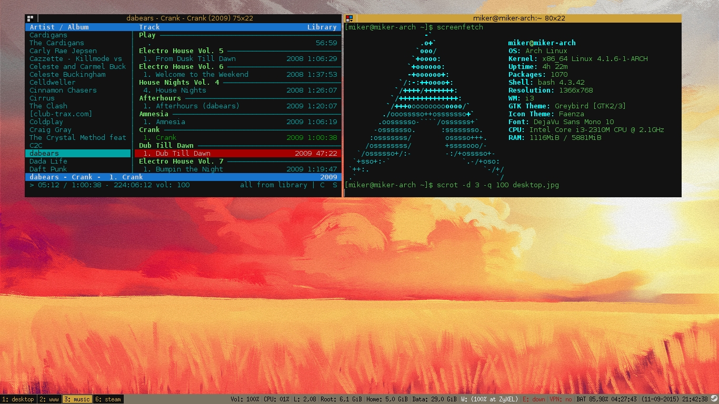Choose Carly Rae Jepsen from the artist list
719x404 pixels.
63,50
